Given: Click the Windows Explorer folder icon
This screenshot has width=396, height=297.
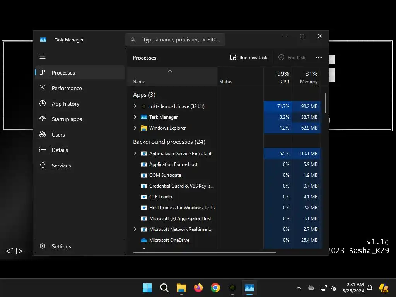Looking at the screenshot, I should [144, 128].
